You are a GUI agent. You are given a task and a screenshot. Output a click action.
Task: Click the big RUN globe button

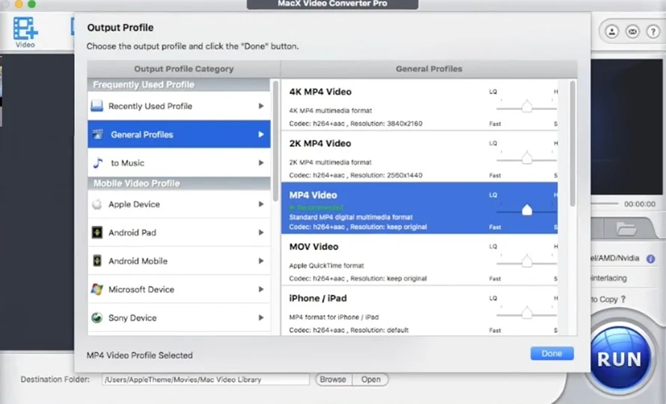tap(620, 358)
